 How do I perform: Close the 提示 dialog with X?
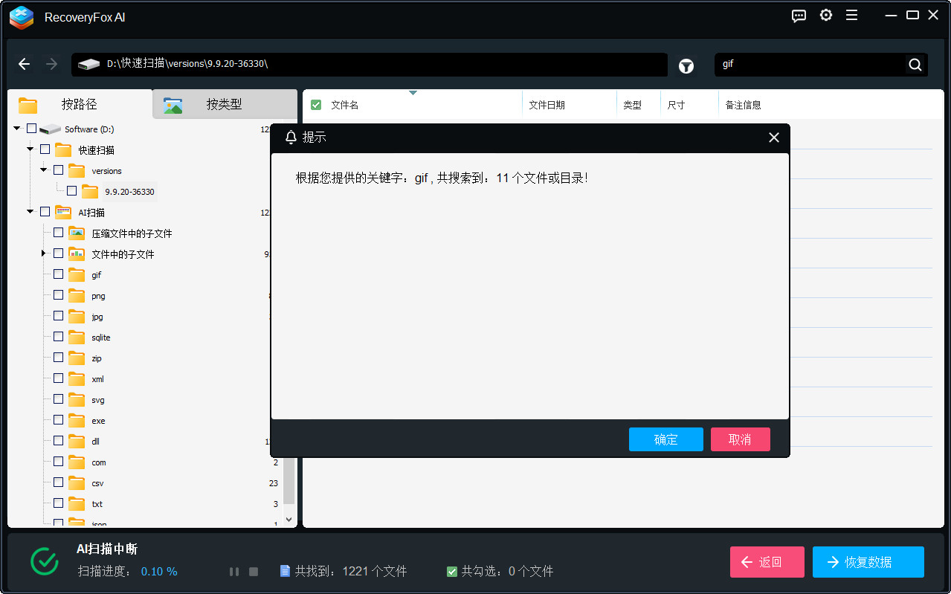pos(773,138)
